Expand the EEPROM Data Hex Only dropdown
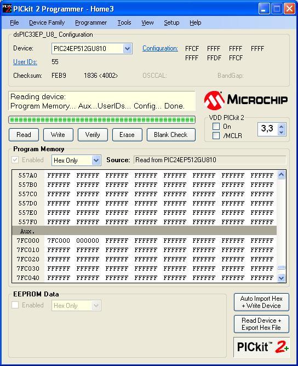The height and width of the screenshot is (366, 298). 96,306
